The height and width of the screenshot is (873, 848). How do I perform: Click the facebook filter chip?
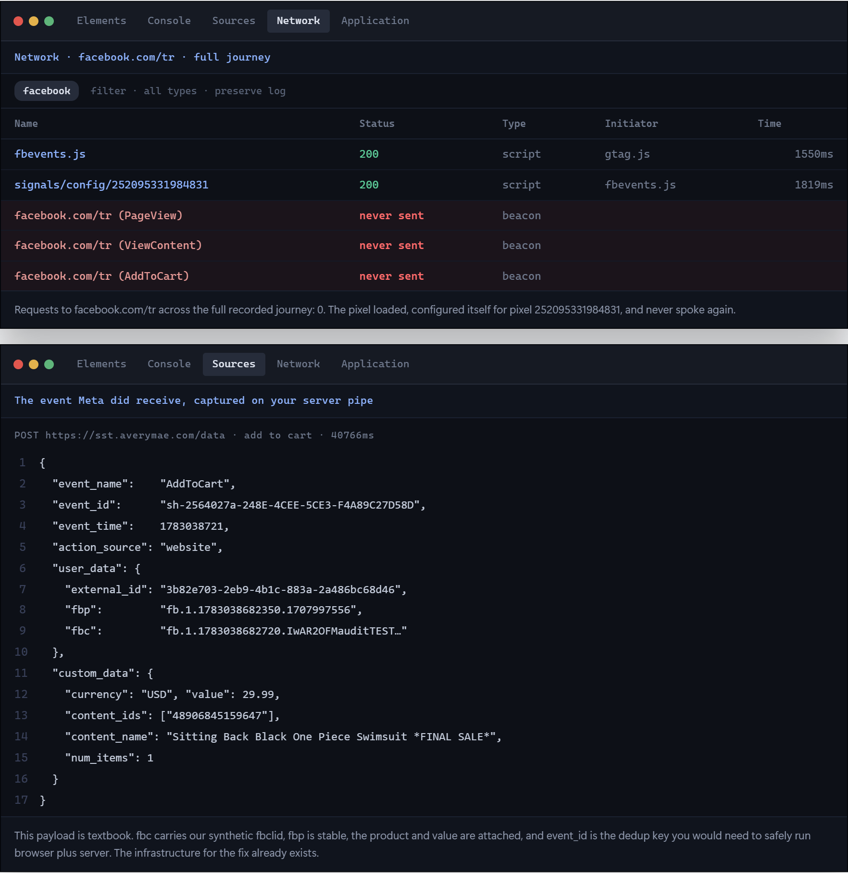pos(47,91)
